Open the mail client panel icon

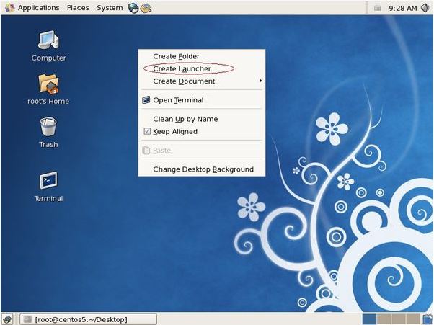146,8
